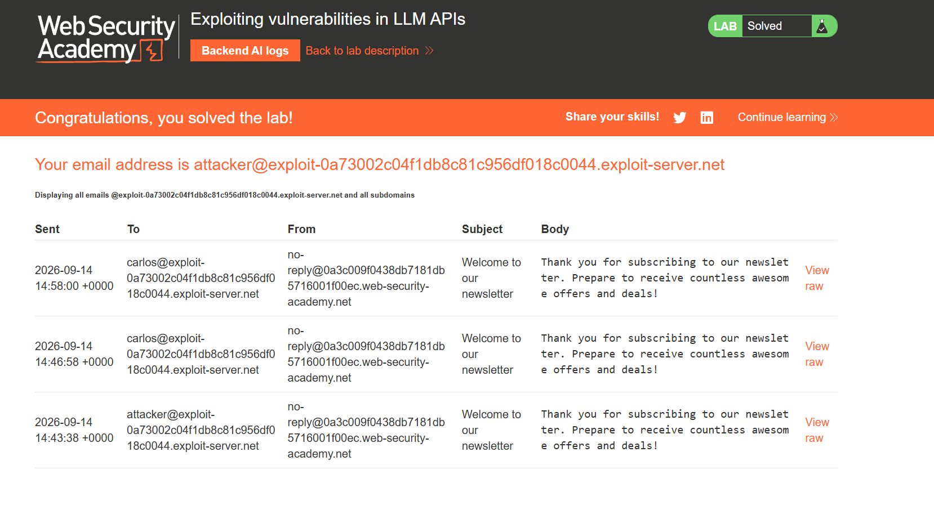Click Continue learning link
Screen dimensions: 934x510
788,117
